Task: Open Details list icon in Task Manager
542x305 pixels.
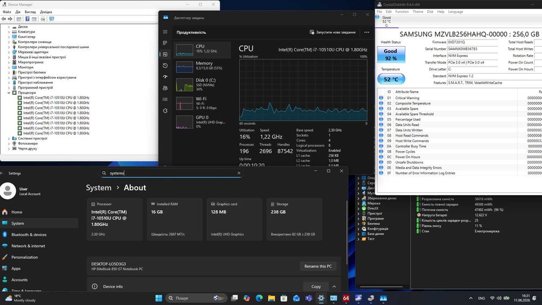Action: pyautogui.click(x=165, y=100)
